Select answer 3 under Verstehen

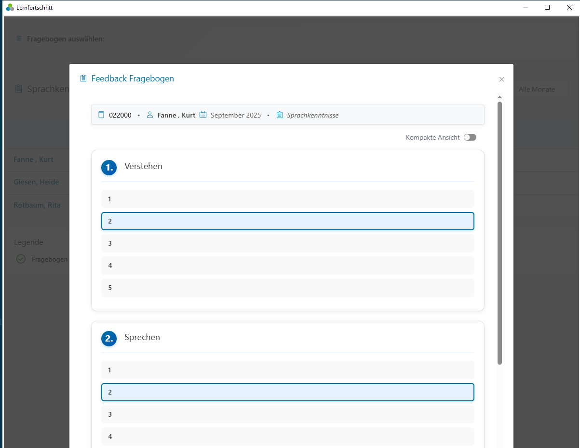pos(288,243)
